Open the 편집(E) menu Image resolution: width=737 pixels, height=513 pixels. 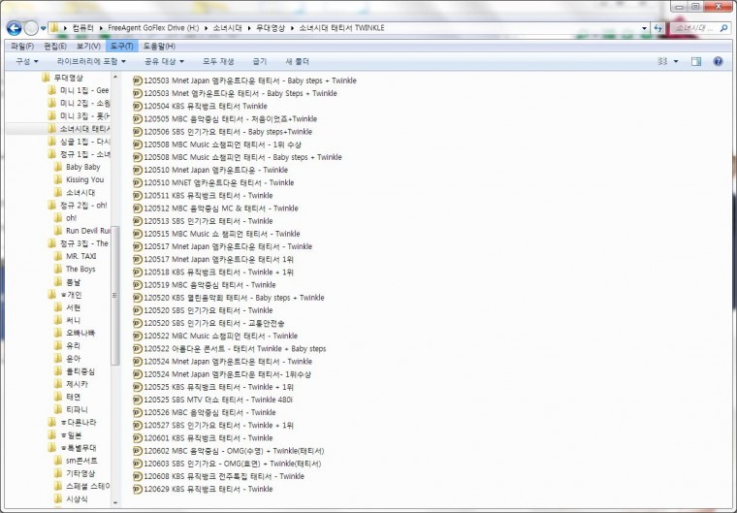pyautogui.click(x=55, y=47)
